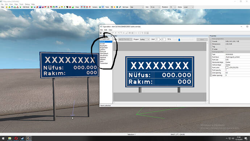Open View menu in Sign editor
The height and width of the screenshot is (141, 250).
coord(111,30)
